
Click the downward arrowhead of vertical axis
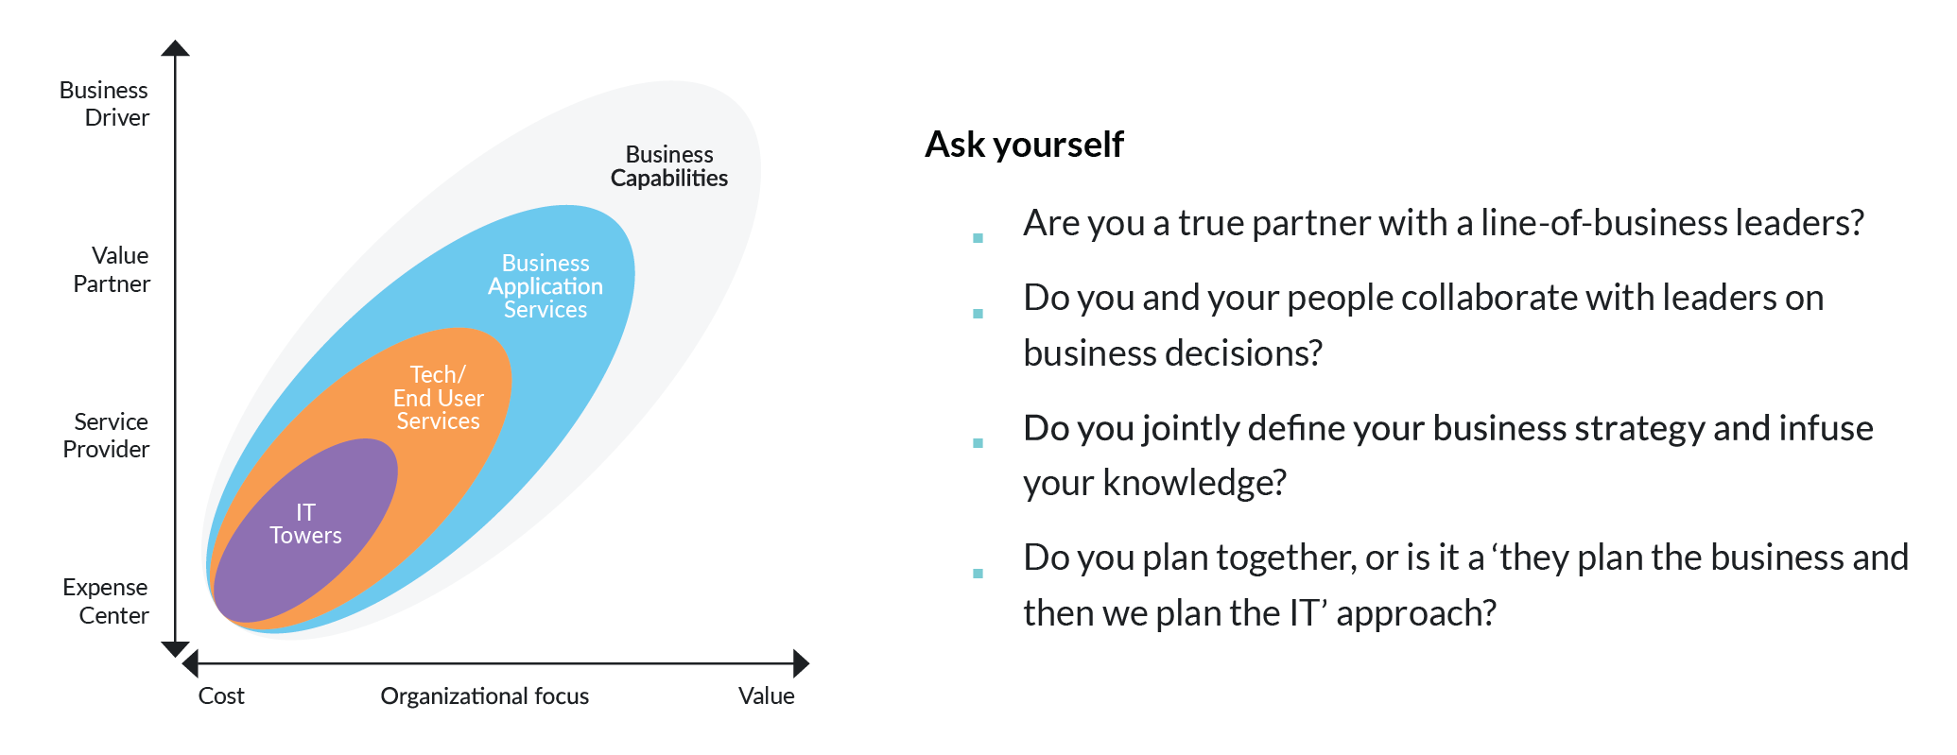pos(175,649)
